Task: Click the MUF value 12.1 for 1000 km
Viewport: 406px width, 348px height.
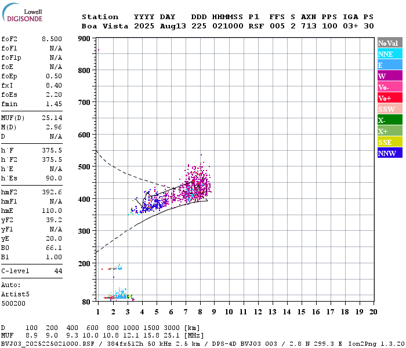Action: [130, 336]
